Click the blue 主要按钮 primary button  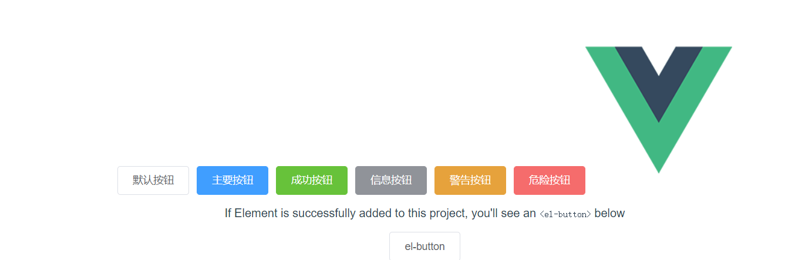point(233,180)
